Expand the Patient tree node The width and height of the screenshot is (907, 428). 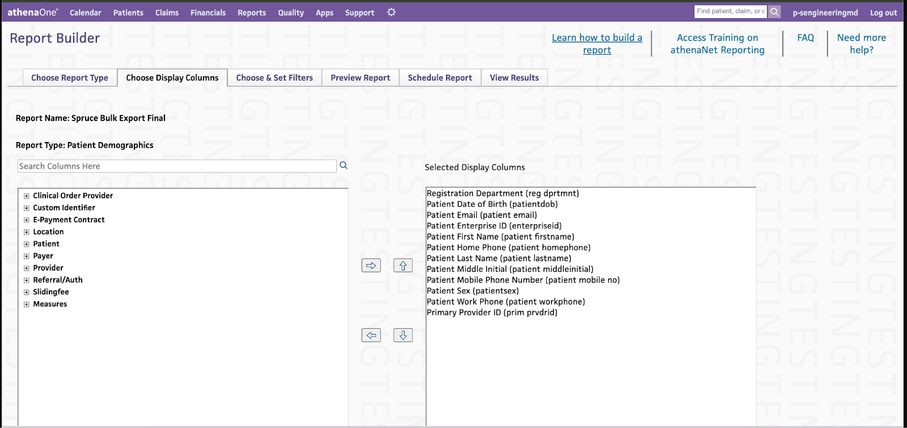coord(26,244)
